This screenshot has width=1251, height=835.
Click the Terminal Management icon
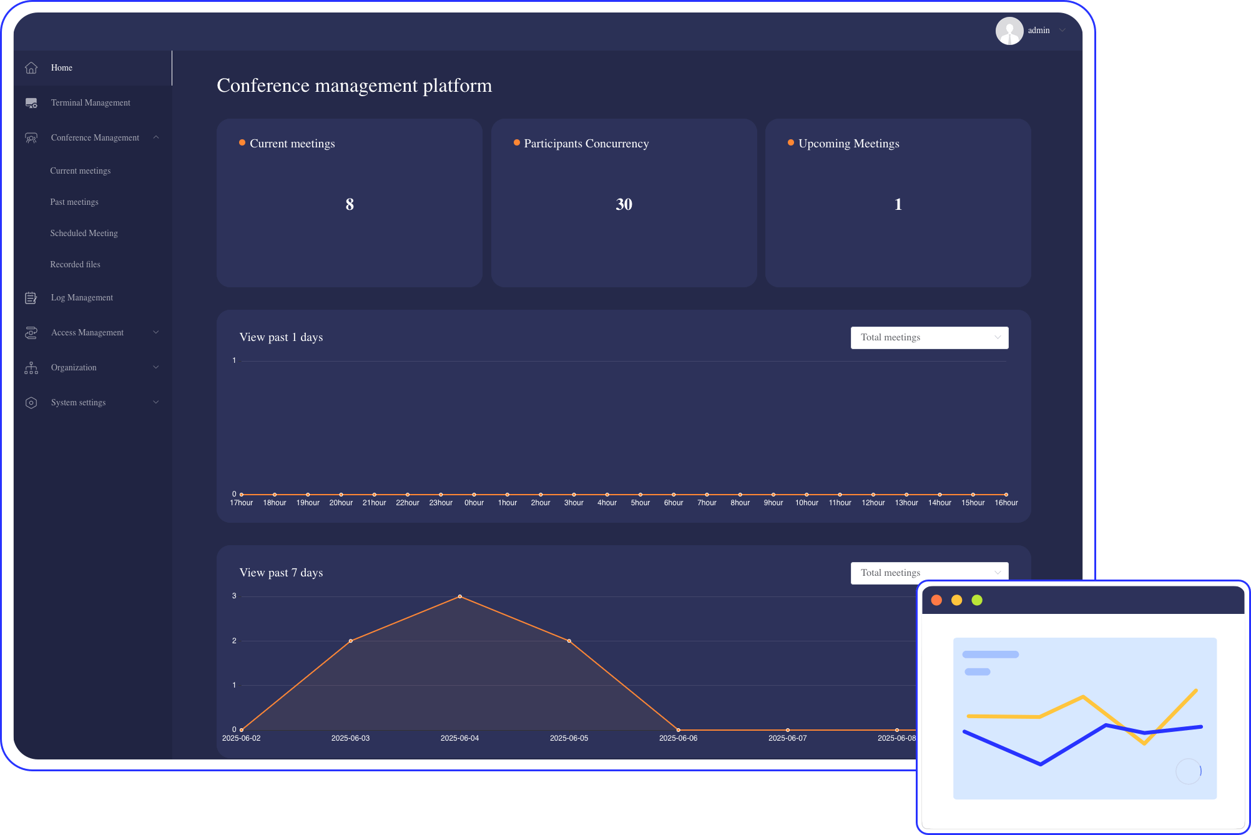(31, 102)
